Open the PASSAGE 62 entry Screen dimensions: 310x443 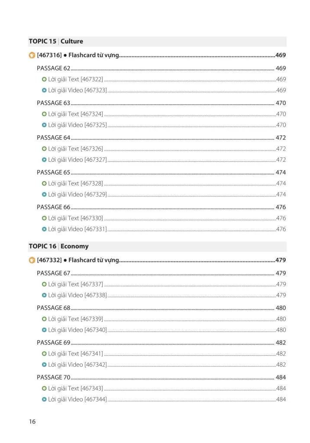pyautogui.click(x=53, y=68)
